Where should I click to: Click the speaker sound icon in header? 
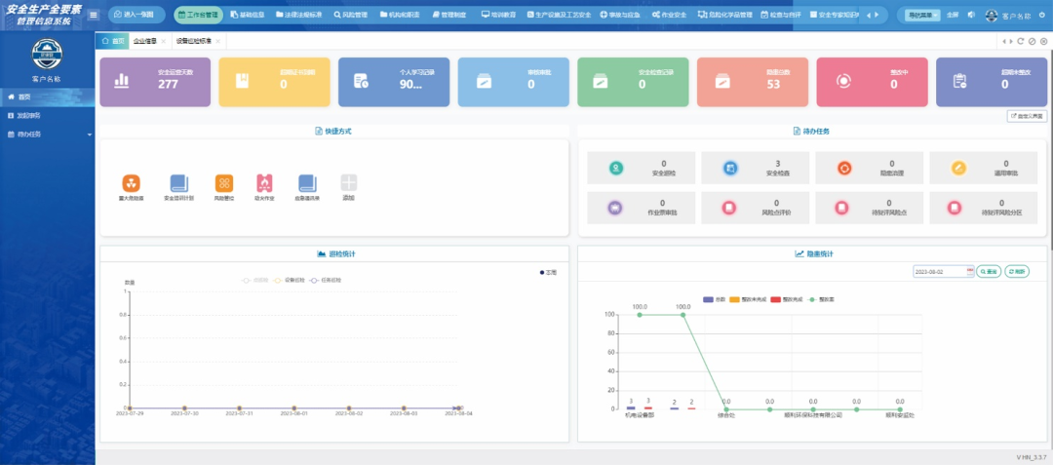point(971,15)
